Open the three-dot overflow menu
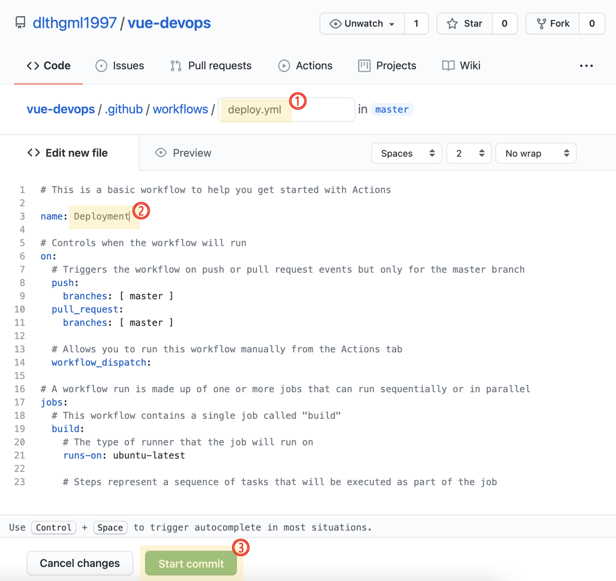 click(586, 66)
